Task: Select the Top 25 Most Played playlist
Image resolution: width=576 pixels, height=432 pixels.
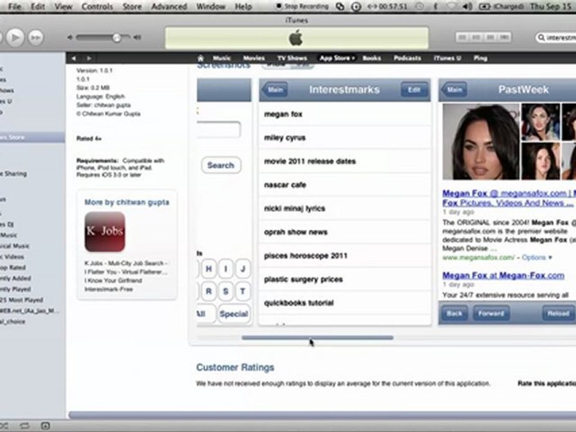Action: click(x=22, y=300)
